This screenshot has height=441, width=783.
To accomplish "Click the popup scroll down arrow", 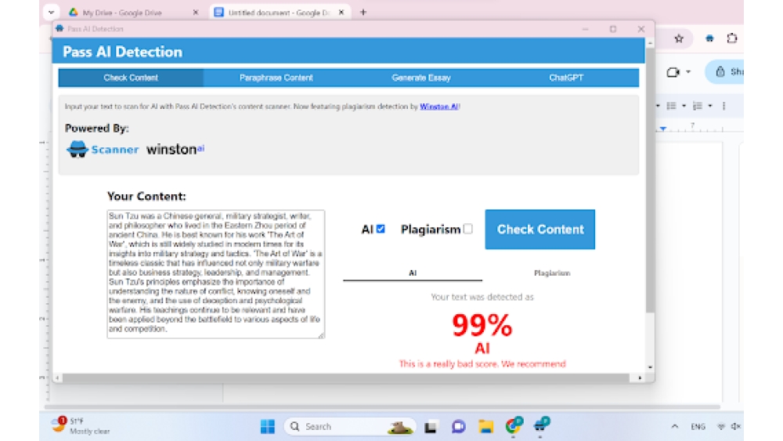I will point(650,367).
